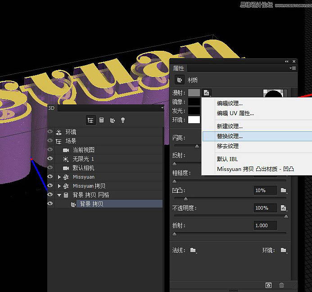Click the 背景 拷贝 网格 mesh icon
This screenshot has height=292, width=312.
66,195
